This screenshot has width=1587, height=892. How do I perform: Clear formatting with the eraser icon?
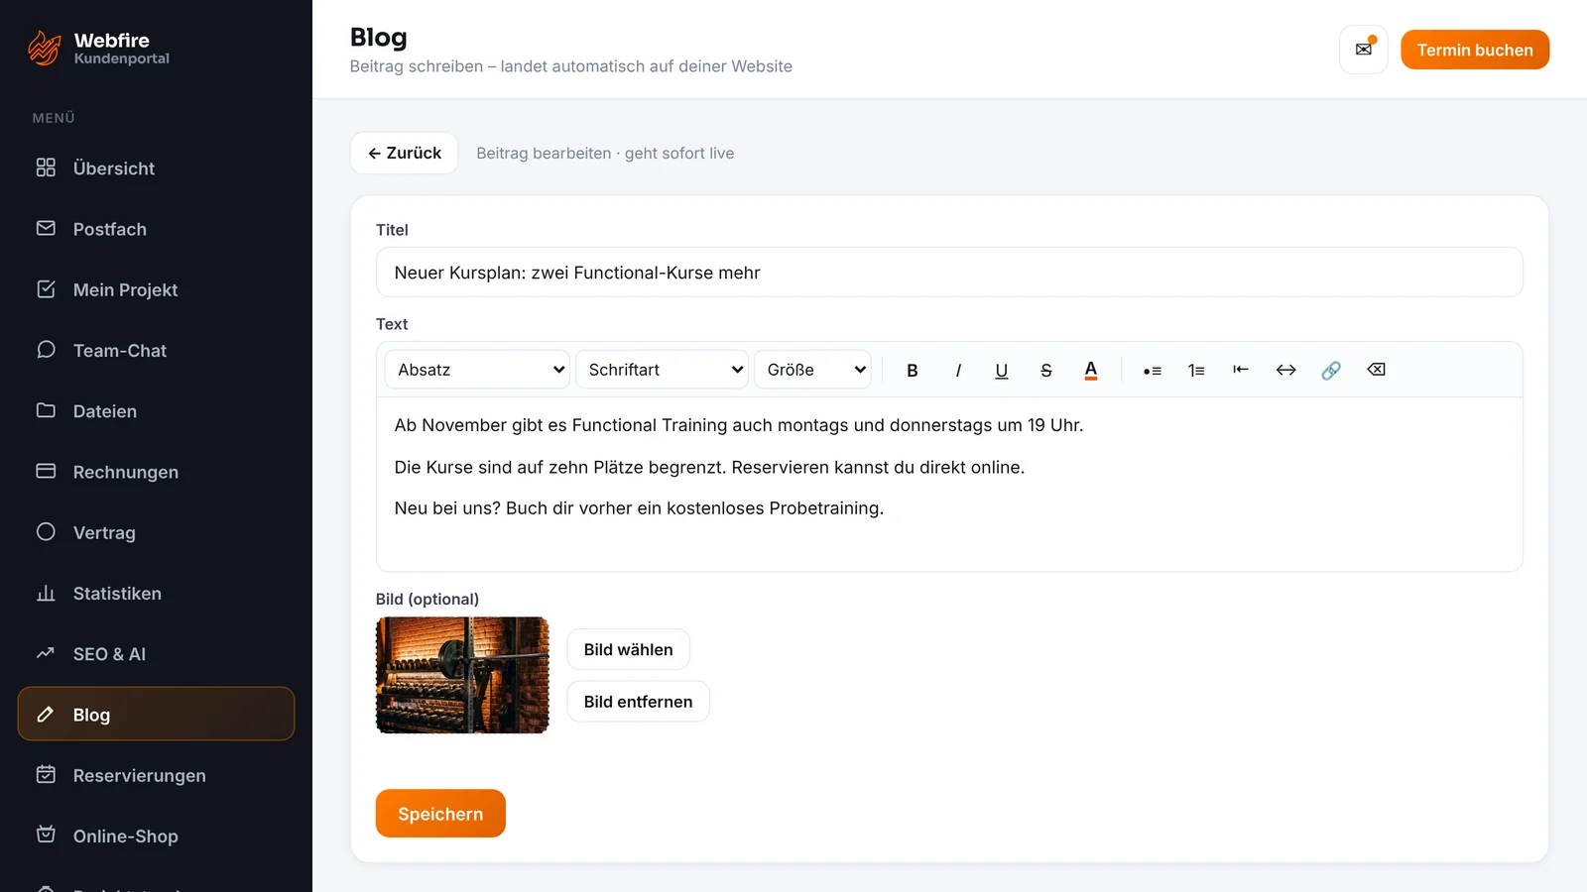point(1376,370)
